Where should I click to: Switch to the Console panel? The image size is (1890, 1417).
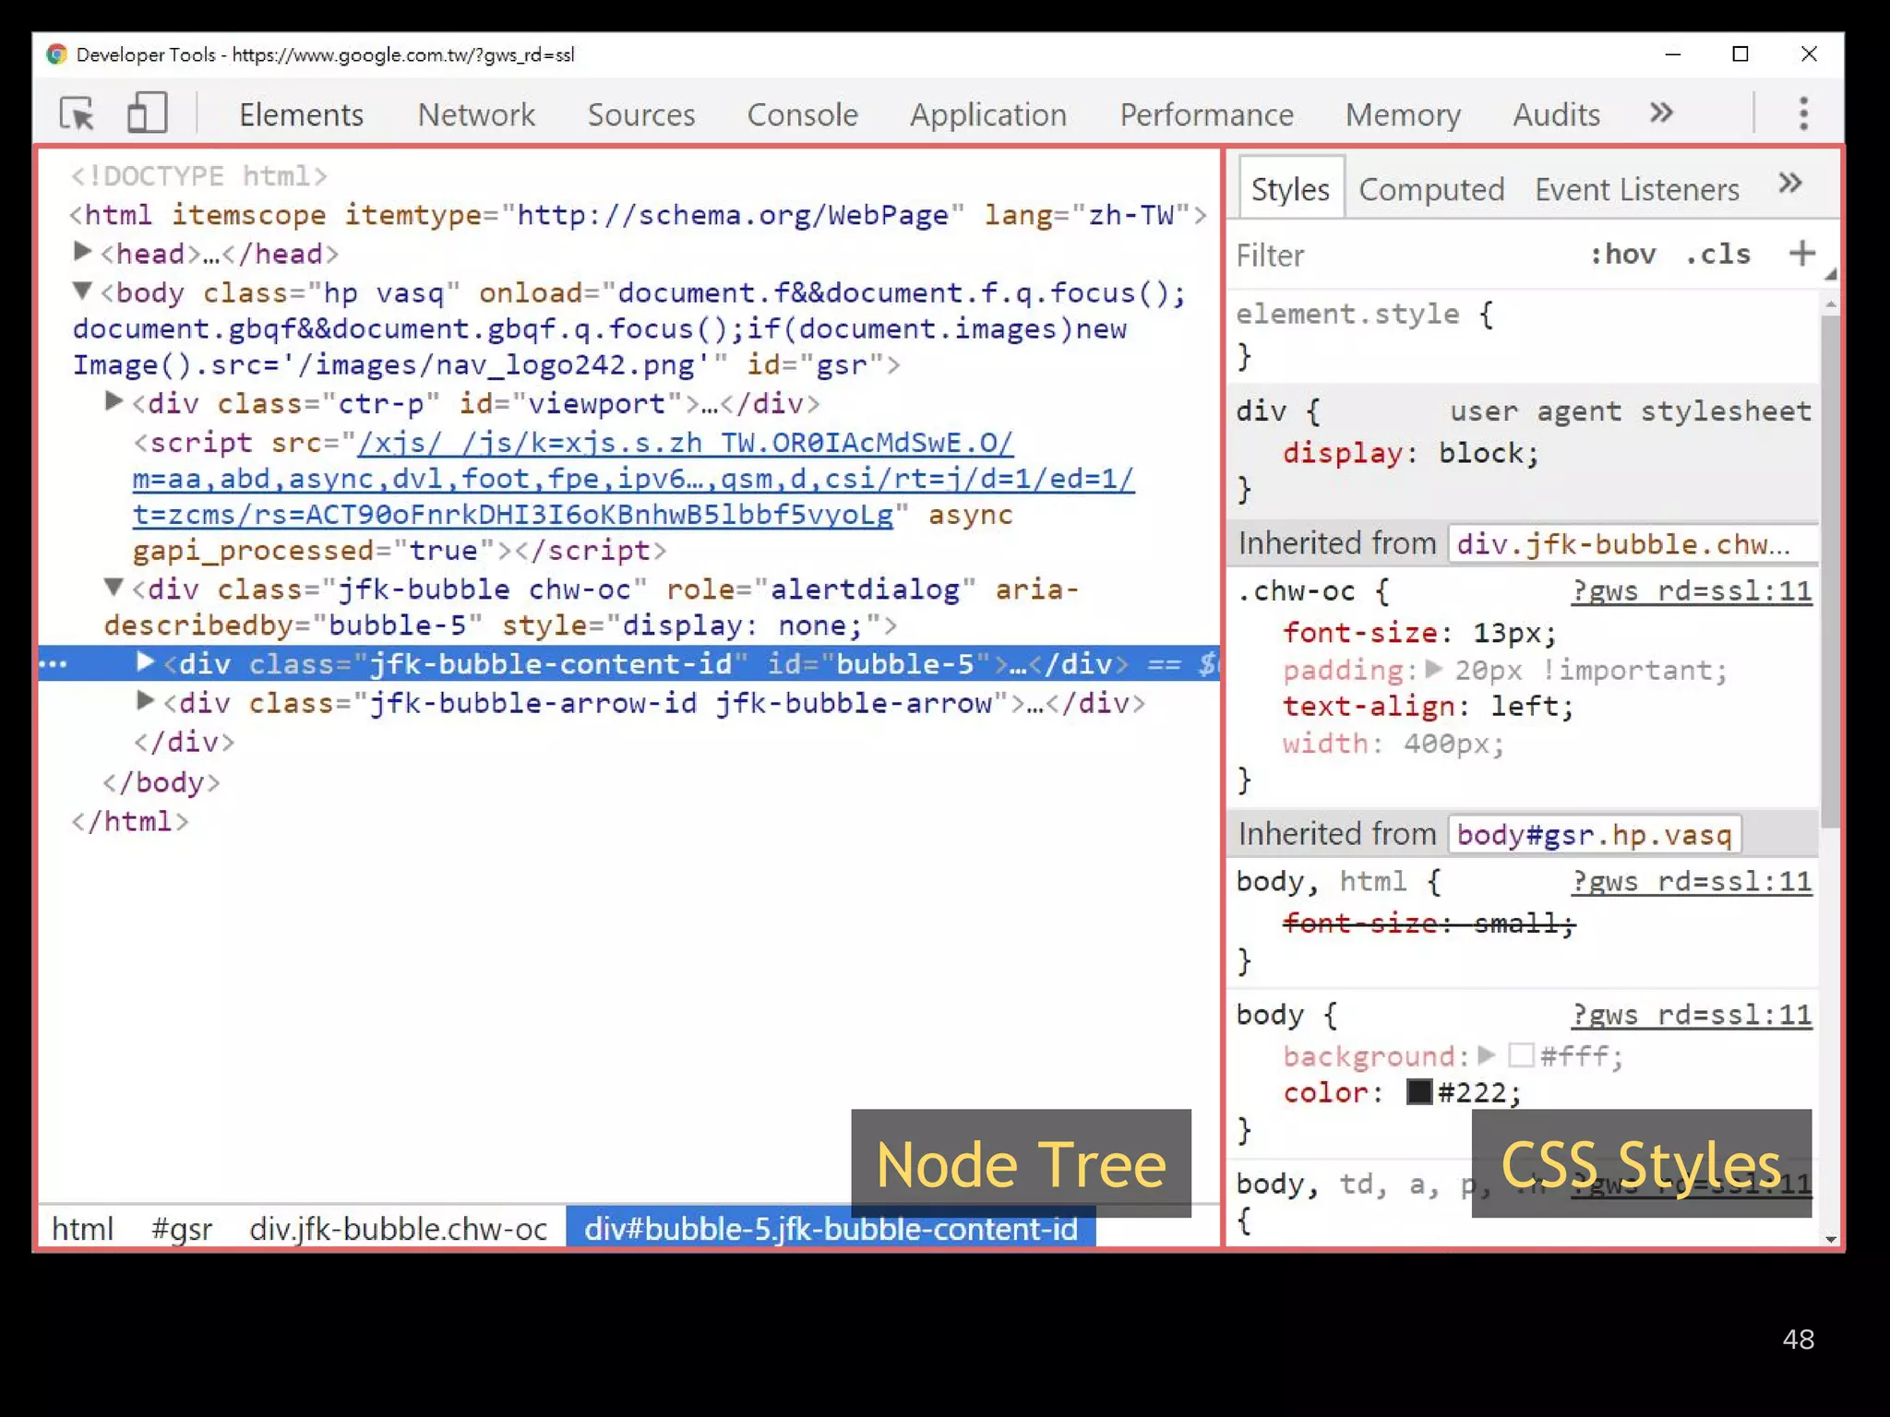[x=802, y=114]
